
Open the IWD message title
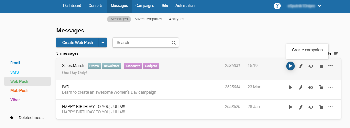point(66,87)
